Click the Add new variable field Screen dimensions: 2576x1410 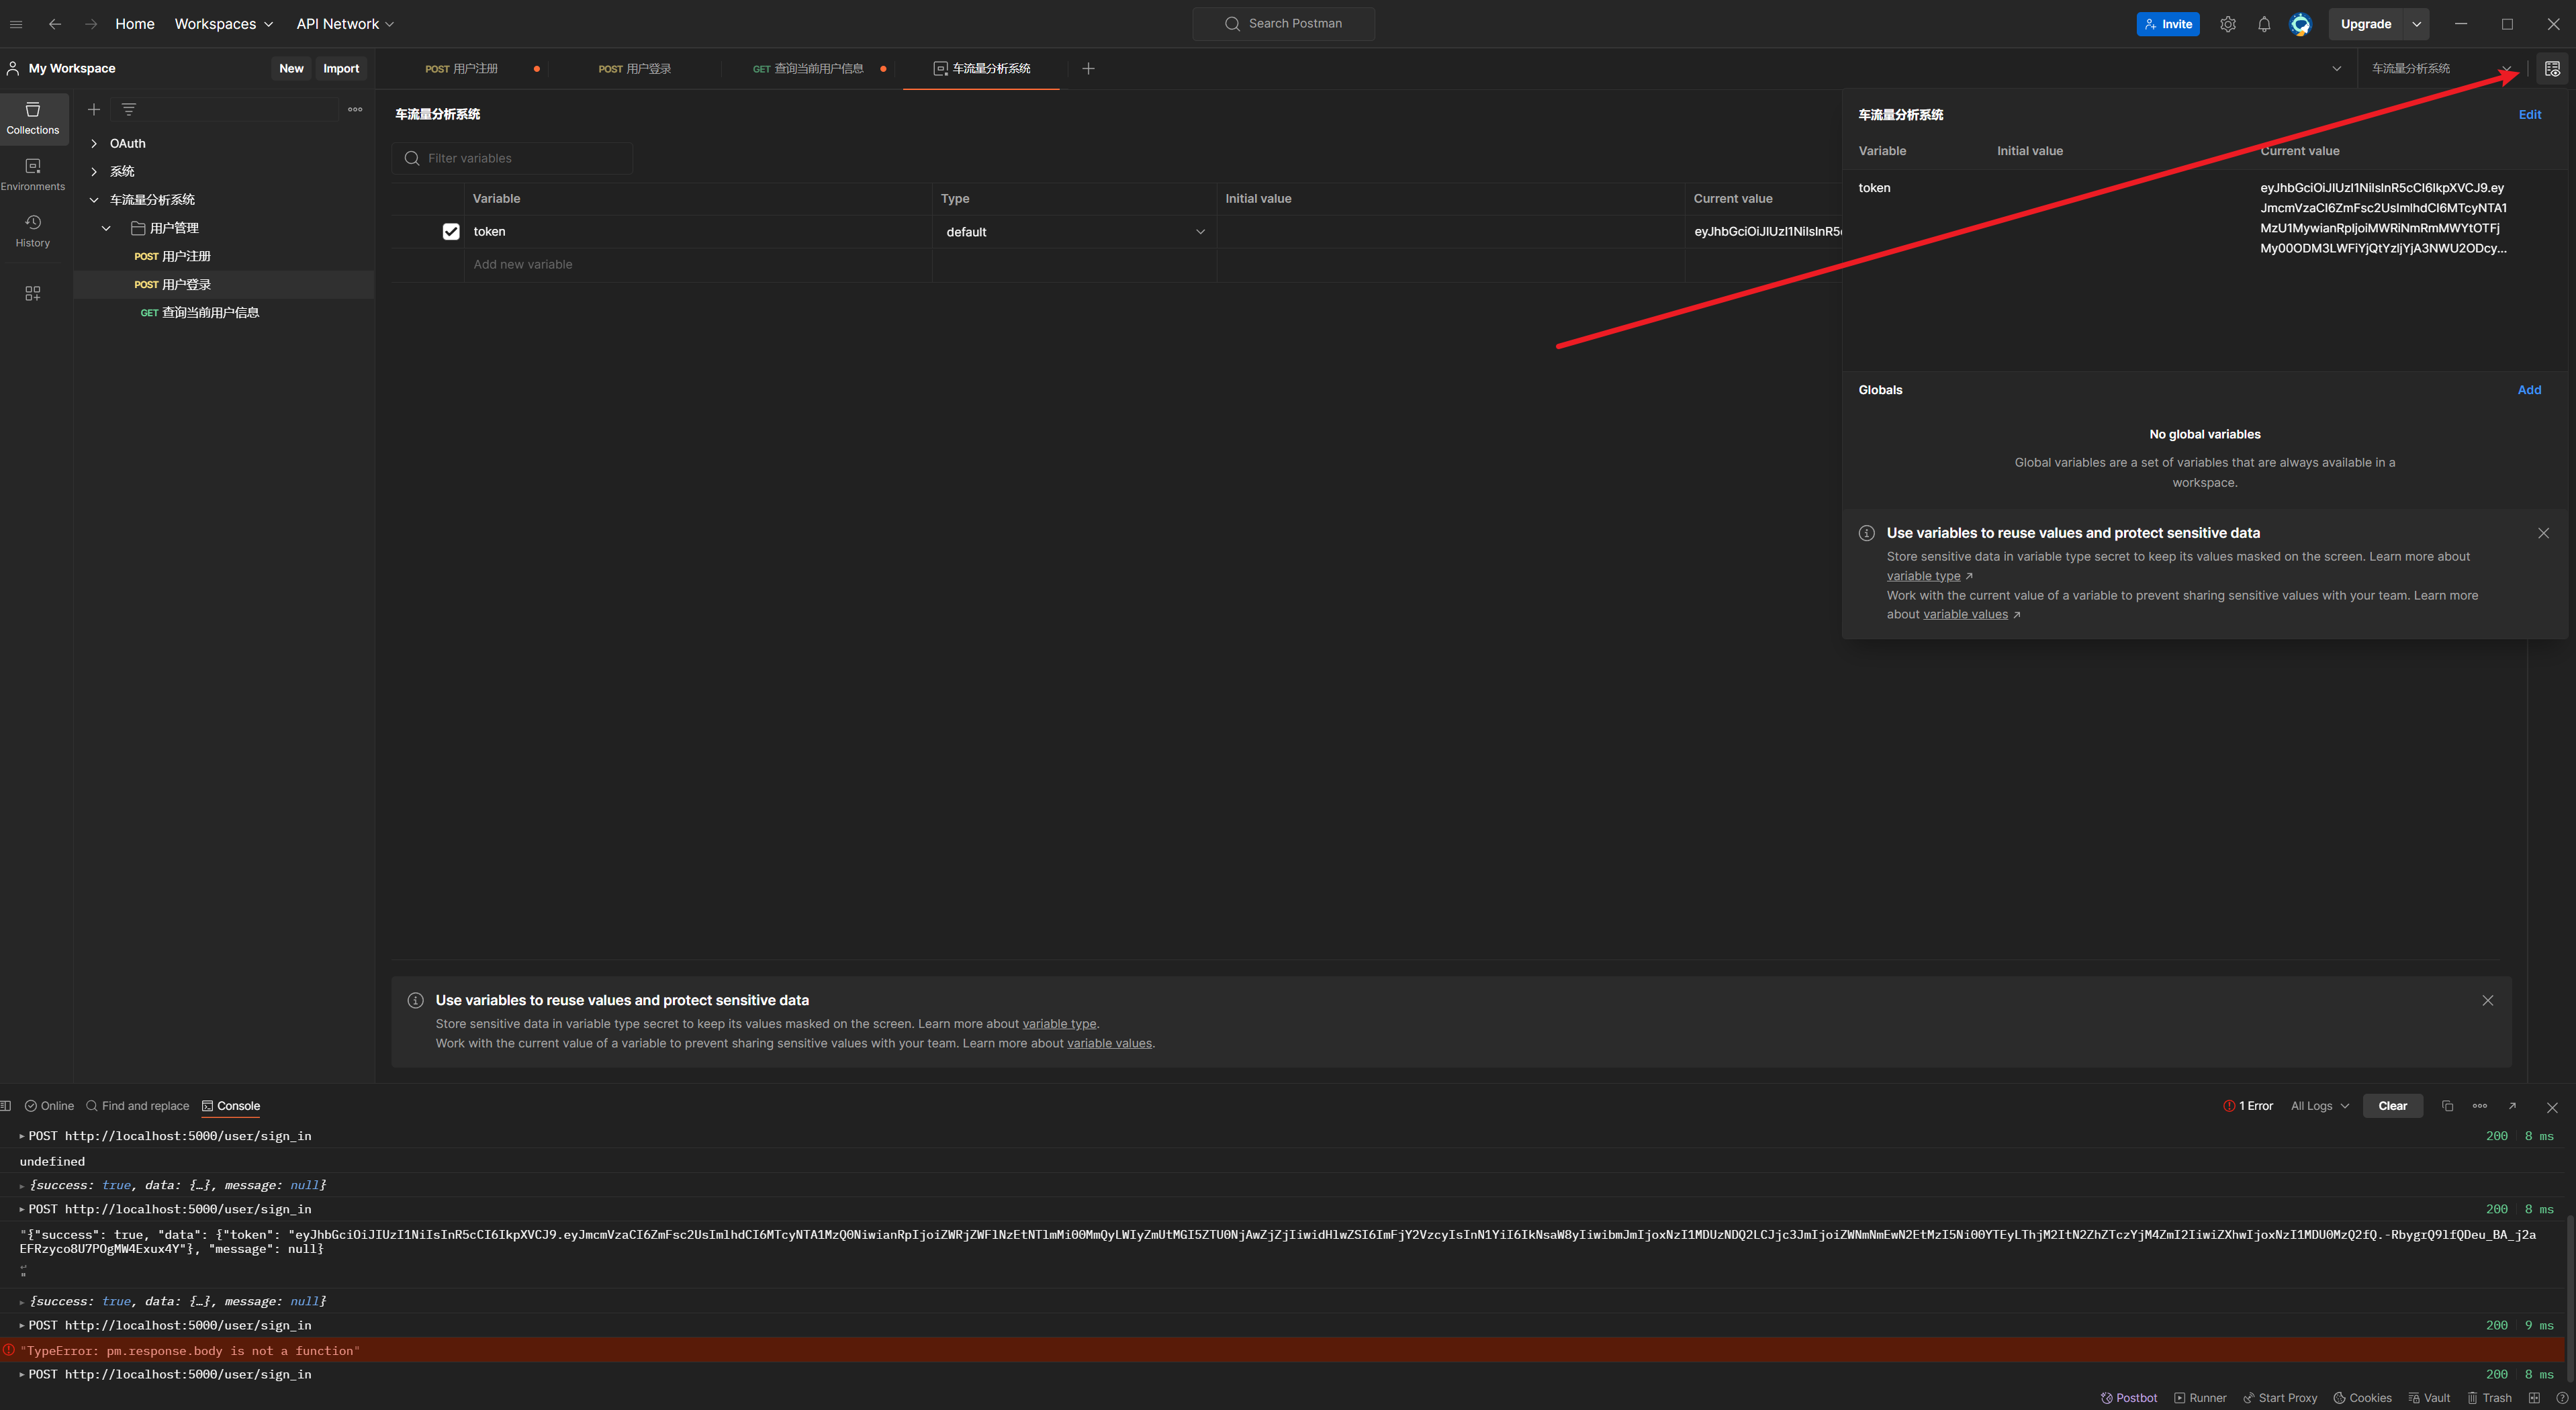click(698, 264)
